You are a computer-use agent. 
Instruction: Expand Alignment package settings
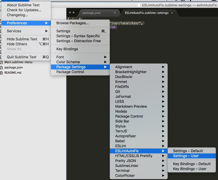click(139, 67)
